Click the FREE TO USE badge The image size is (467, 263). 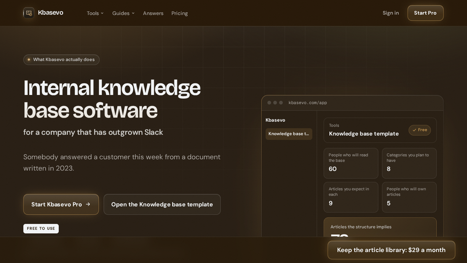(x=41, y=228)
